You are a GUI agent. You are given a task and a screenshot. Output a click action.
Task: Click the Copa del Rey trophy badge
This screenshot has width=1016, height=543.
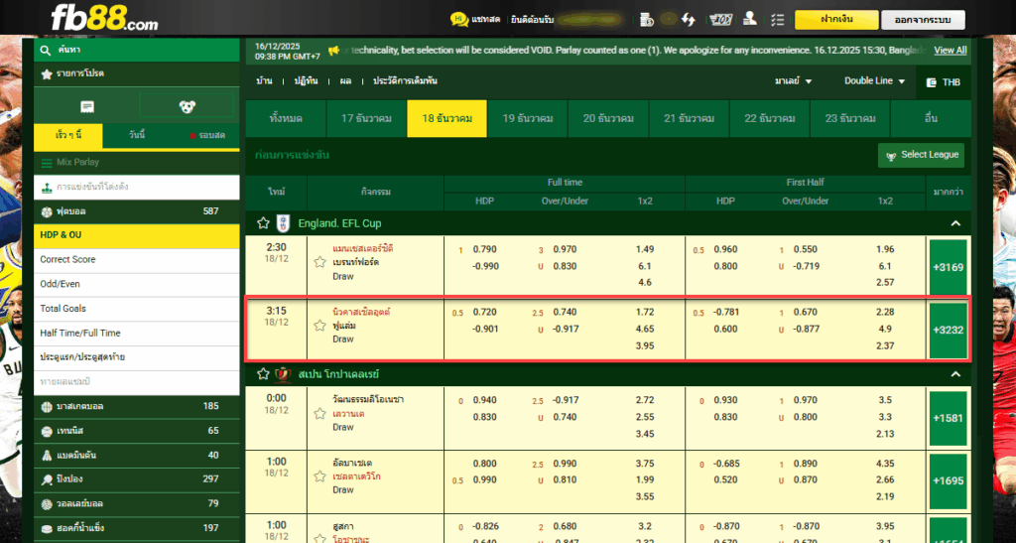(283, 374)
